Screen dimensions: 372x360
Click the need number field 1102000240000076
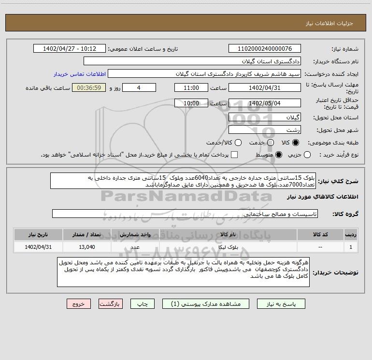[x=265, y=49]
